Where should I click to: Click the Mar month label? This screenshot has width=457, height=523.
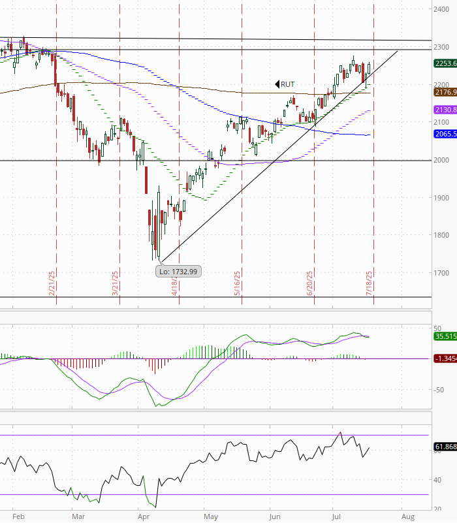pyautogui.click(x=78, y=516)
